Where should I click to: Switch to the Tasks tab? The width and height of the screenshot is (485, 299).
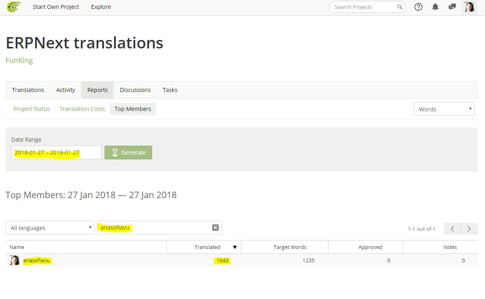click(170, 90)
